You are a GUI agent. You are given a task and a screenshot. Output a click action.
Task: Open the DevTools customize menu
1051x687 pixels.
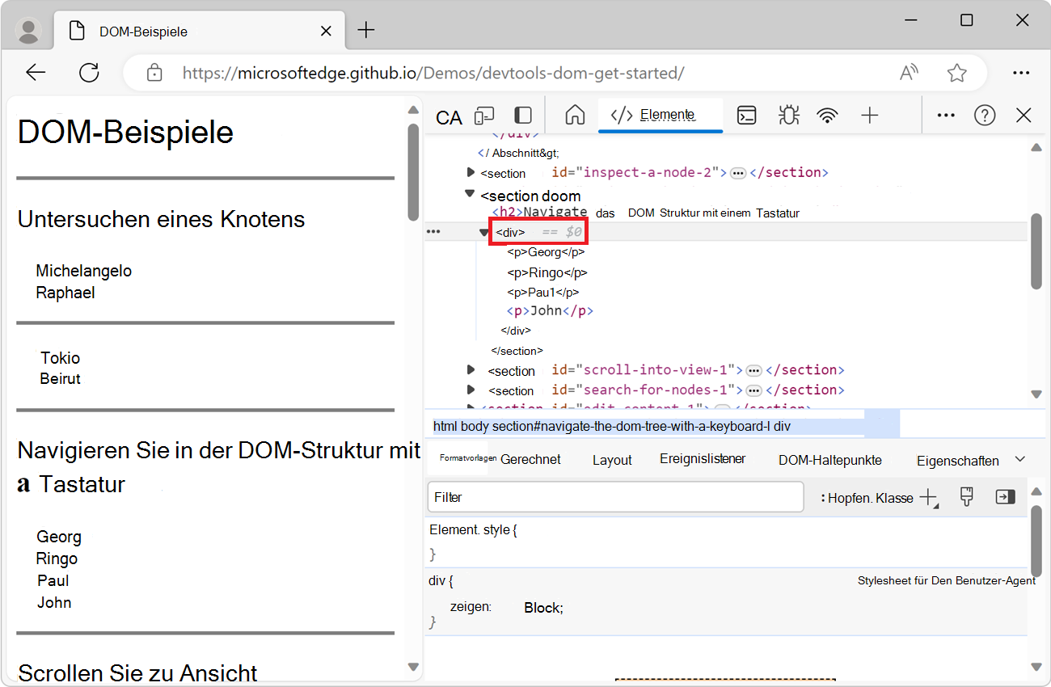[945, 115]
